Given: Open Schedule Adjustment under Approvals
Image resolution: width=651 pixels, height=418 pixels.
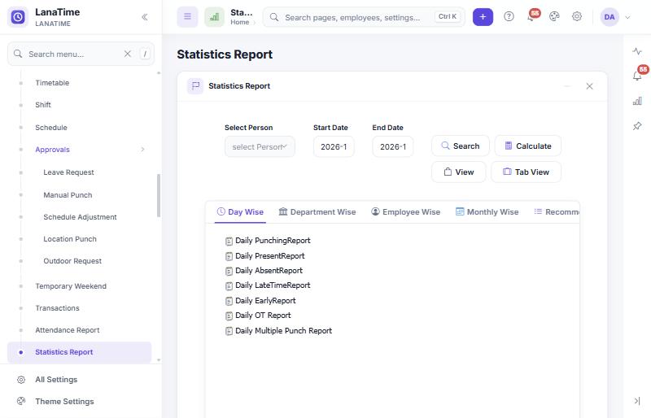Looking at the screenshot, I should pos(80,217).
